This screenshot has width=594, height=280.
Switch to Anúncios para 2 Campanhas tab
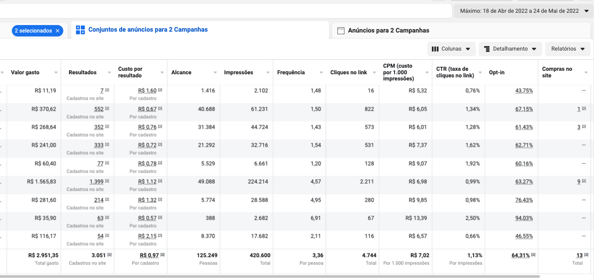click(388, 30)
